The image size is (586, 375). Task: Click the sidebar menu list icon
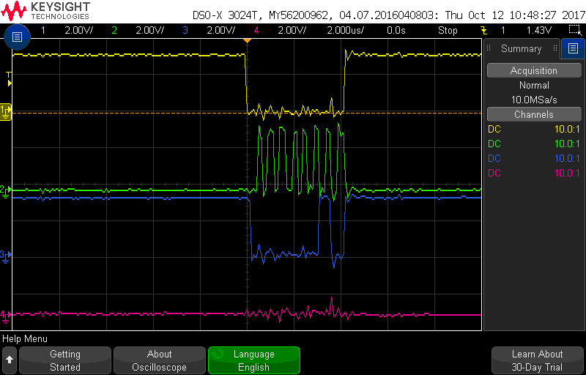(x=573, y=48)
